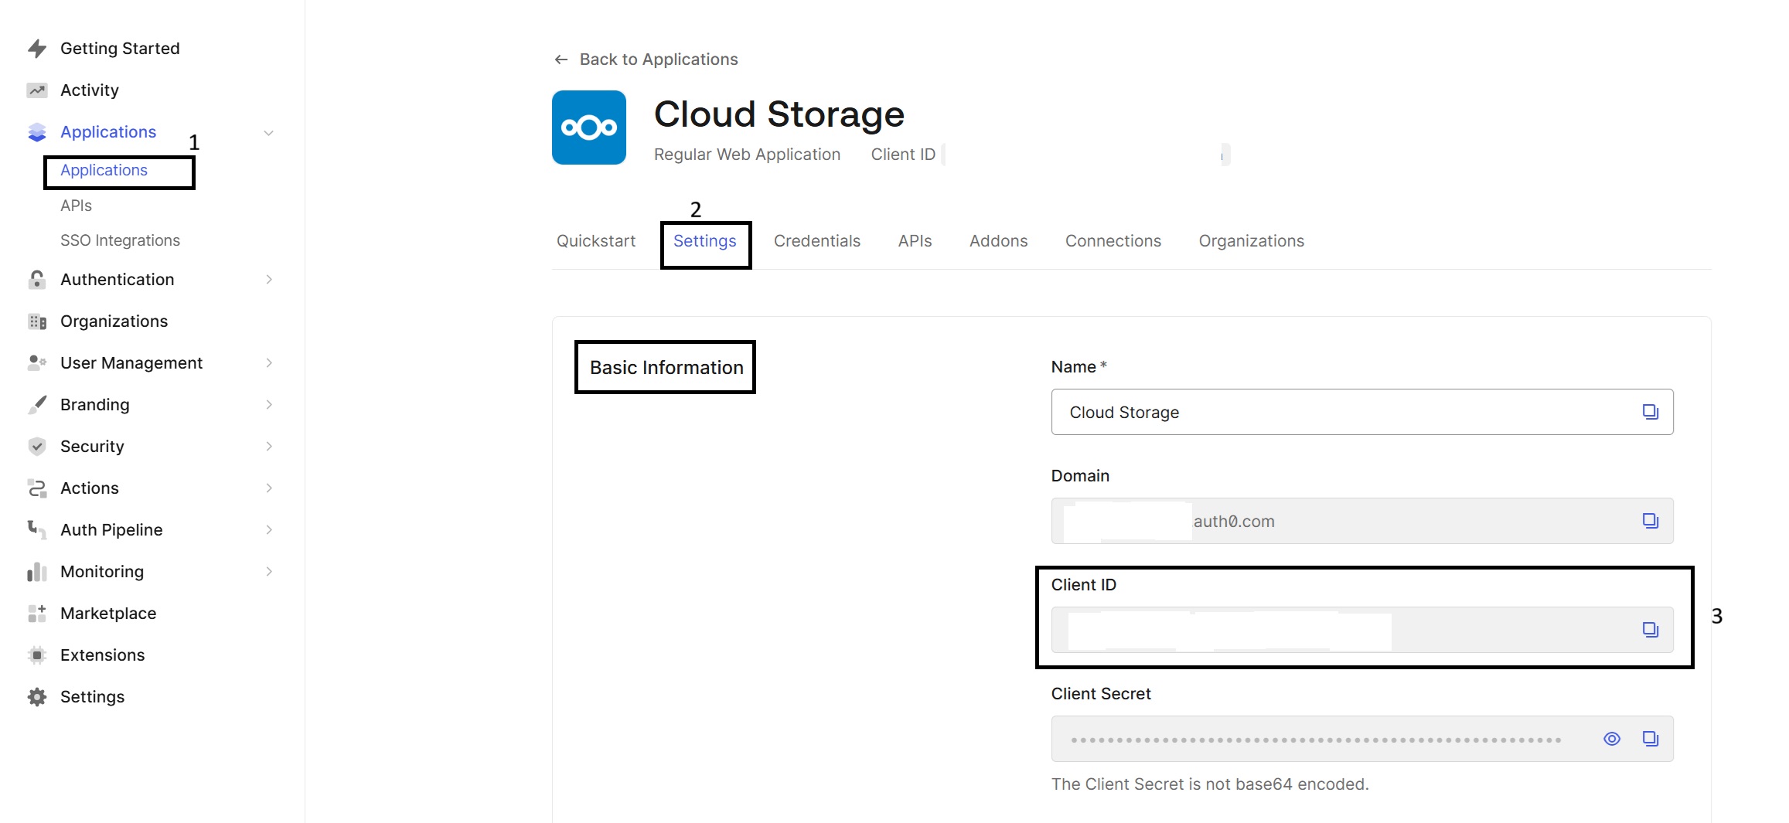This screenshot has height=823, width=1789.
Task: Copy the application Name field
Action: coord(1650,412)
